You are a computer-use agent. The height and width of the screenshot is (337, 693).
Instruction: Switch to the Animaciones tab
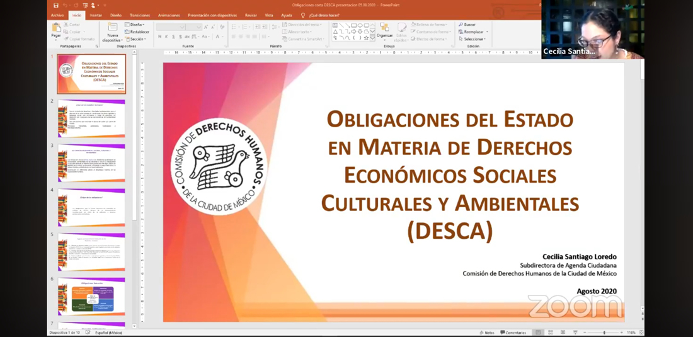tap(169, 15)
